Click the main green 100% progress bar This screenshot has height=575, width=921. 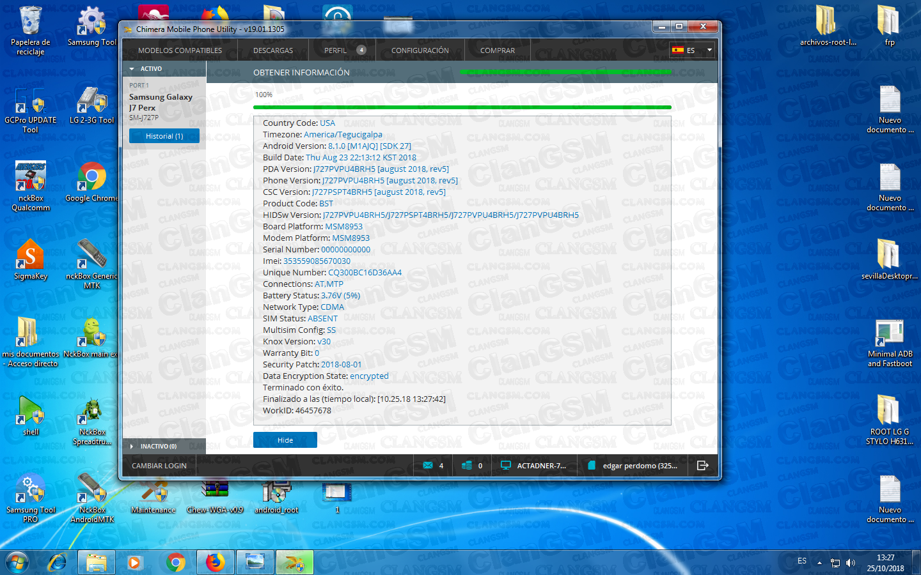coord(462,107)
